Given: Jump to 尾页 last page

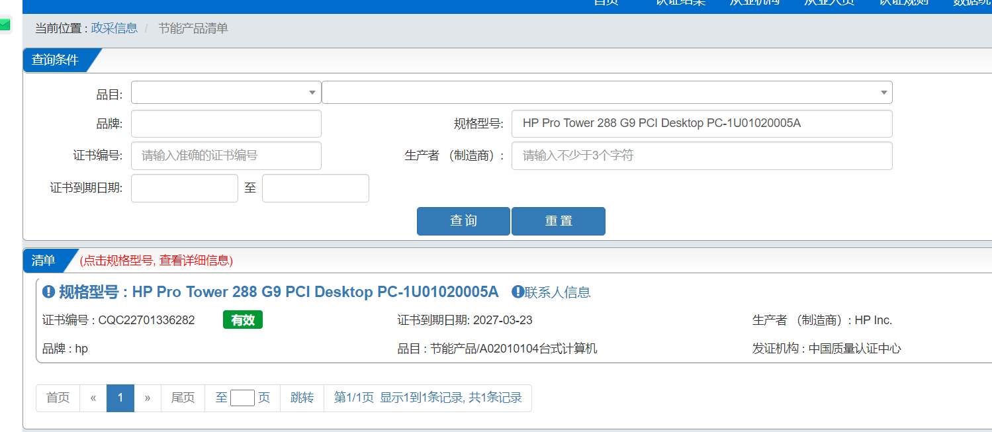Looking at the screenshot, I should click(183, 398).
